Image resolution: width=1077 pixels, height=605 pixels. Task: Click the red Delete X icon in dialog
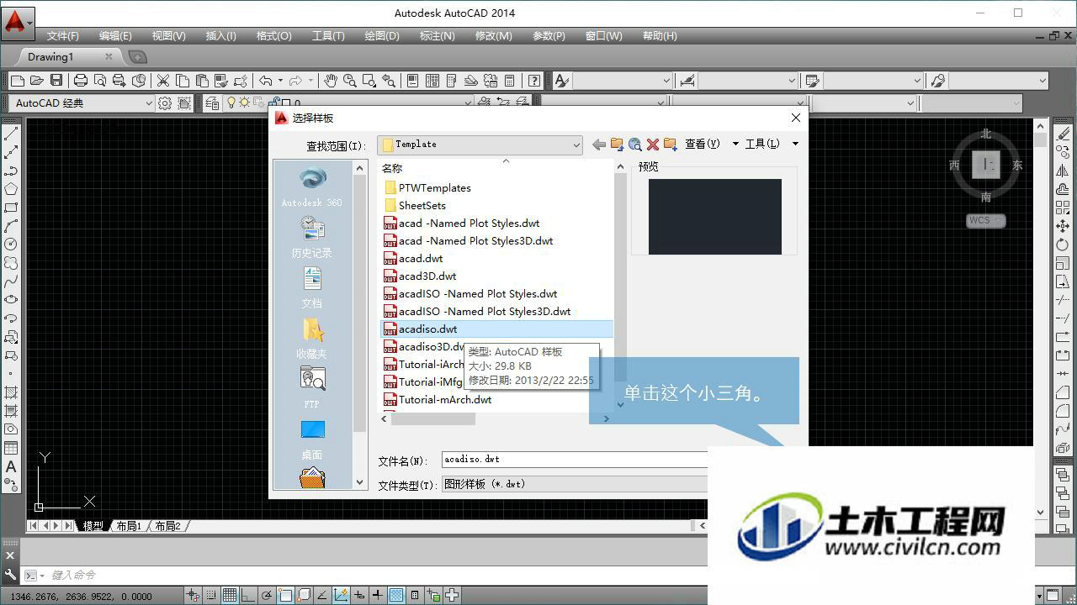(652, 145)
